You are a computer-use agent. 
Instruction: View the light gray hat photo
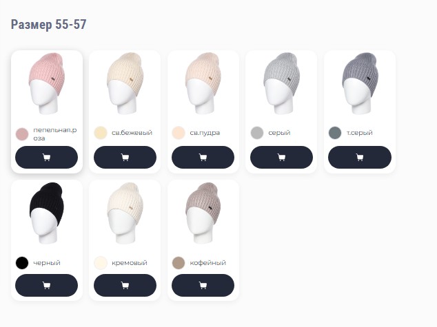click(x=281, y=83)
